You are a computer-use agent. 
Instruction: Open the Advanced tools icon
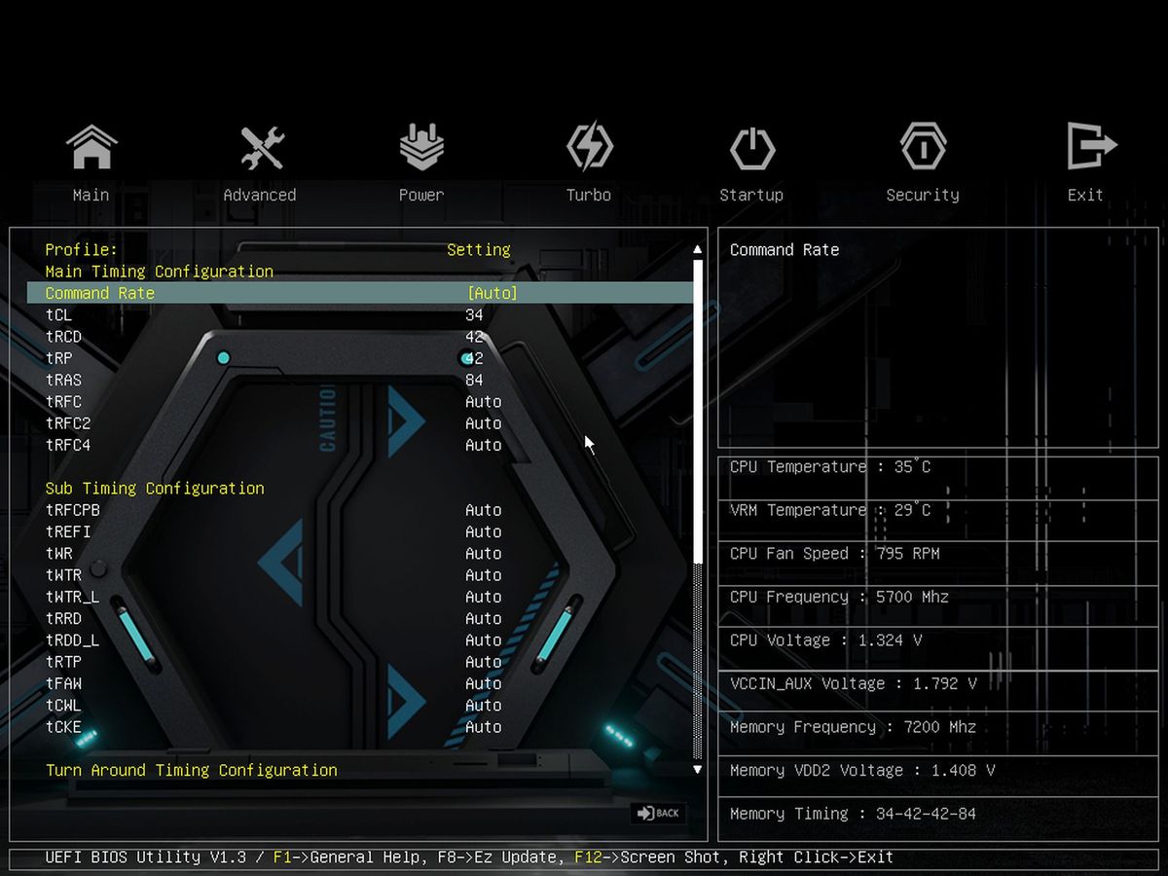coord(261,147)
